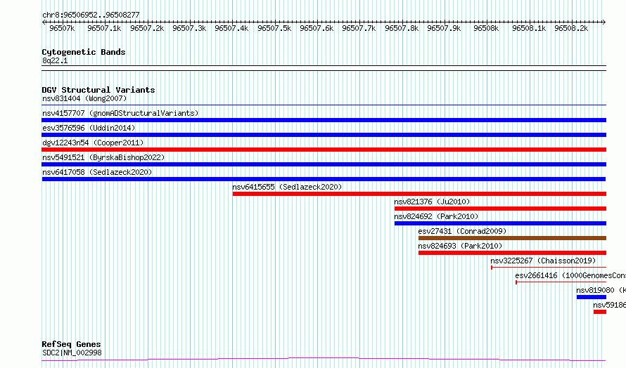Click the nsv824693 red variant bar
The height and width of the screenshot is (368, 626).
point(512,253)
